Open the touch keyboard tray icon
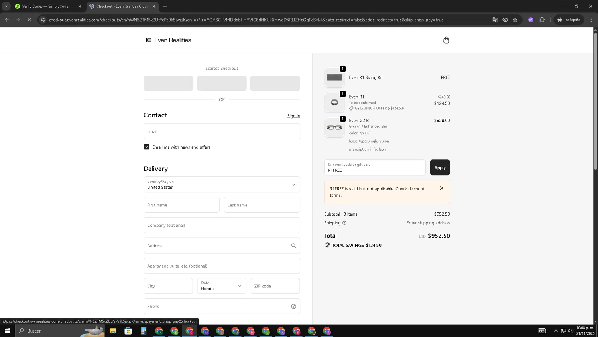This screenshot has width=598, height=337. pyautogui.click(x=542, y=331)
